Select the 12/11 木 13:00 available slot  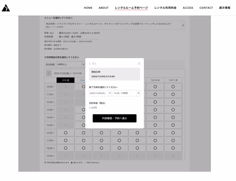pyautogui.click(x=173, y=110)
